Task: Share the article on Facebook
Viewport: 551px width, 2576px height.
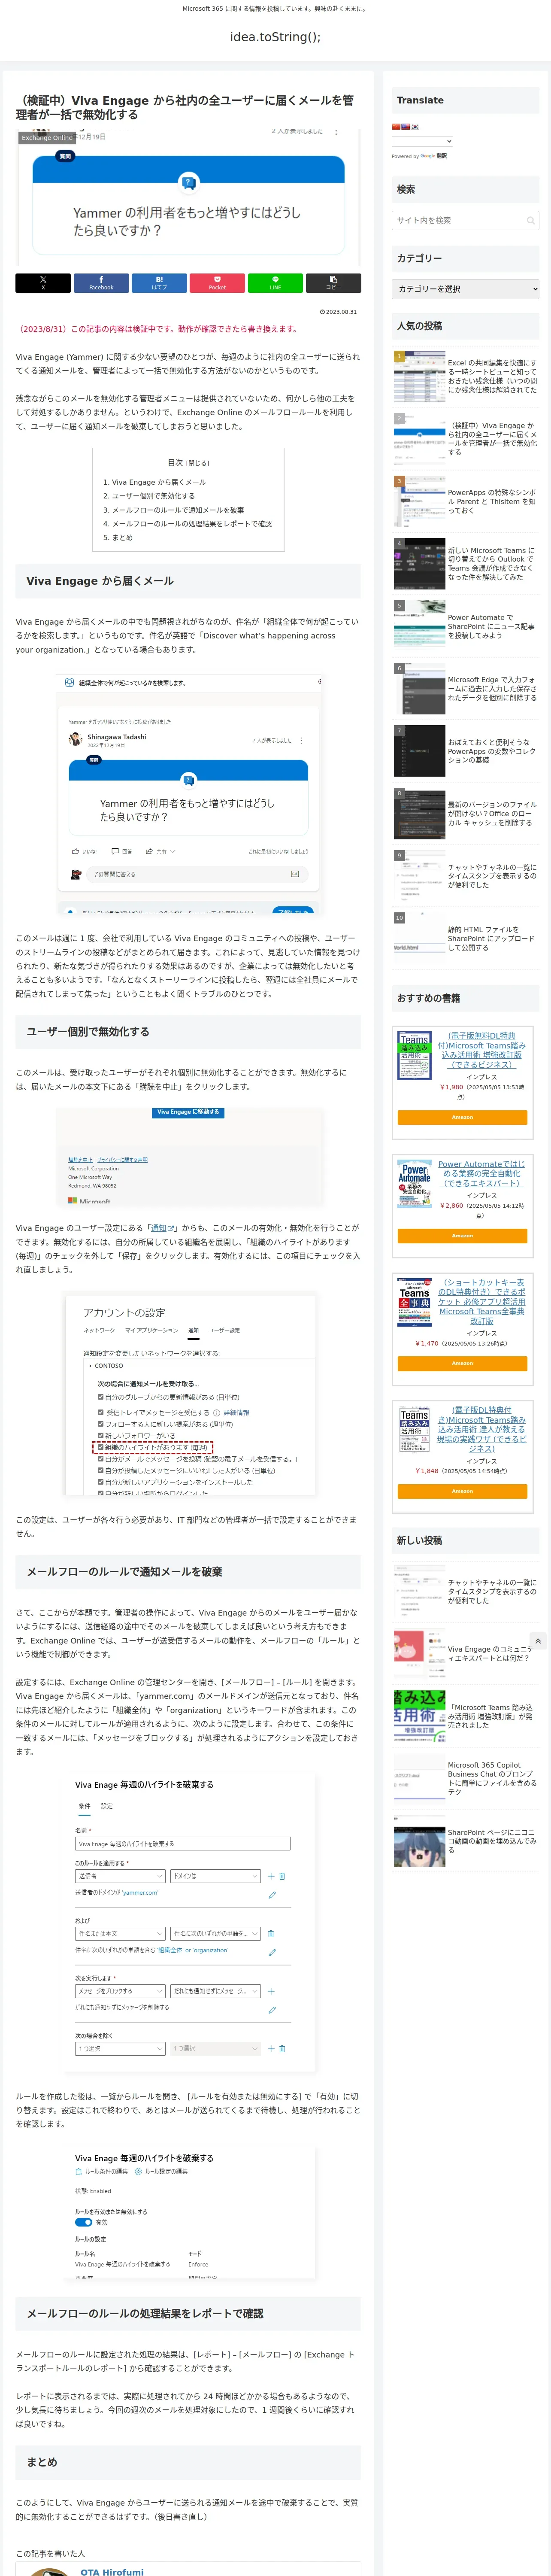Action: tap(101, 283)
